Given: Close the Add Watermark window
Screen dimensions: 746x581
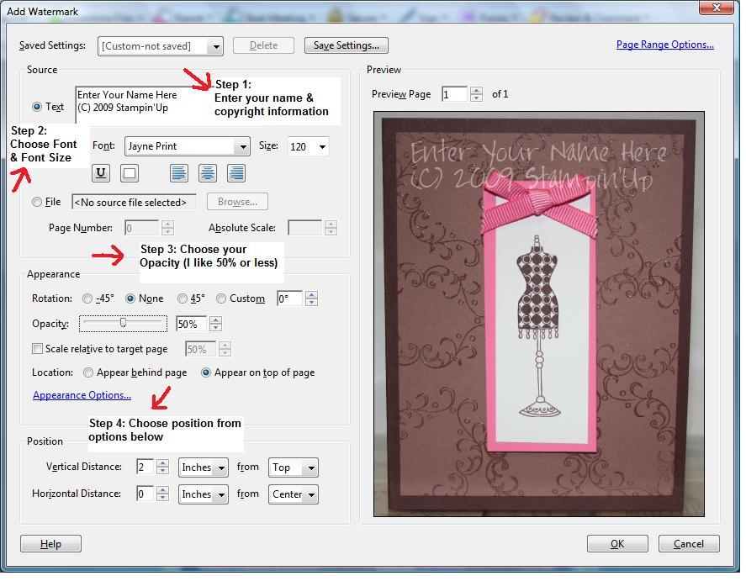Looking at the screenshot, I should click(716, 7).
